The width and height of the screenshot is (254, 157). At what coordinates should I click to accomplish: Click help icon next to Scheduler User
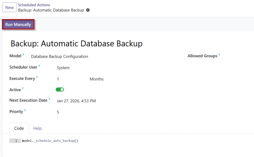pyautogui.click(x=39, y=66)
